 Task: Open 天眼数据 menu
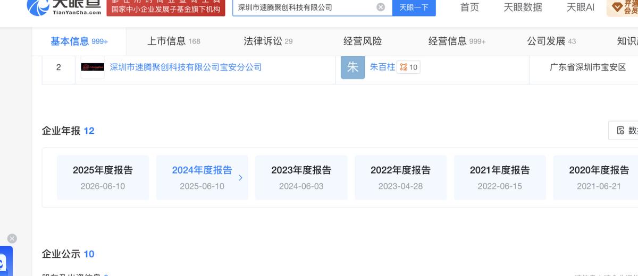[x=523, y=7]
